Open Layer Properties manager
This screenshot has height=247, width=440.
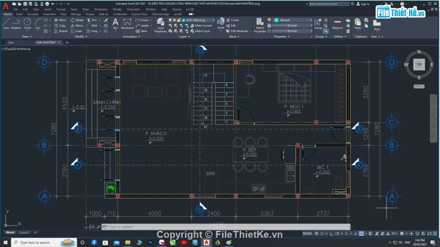coord(161,25)
